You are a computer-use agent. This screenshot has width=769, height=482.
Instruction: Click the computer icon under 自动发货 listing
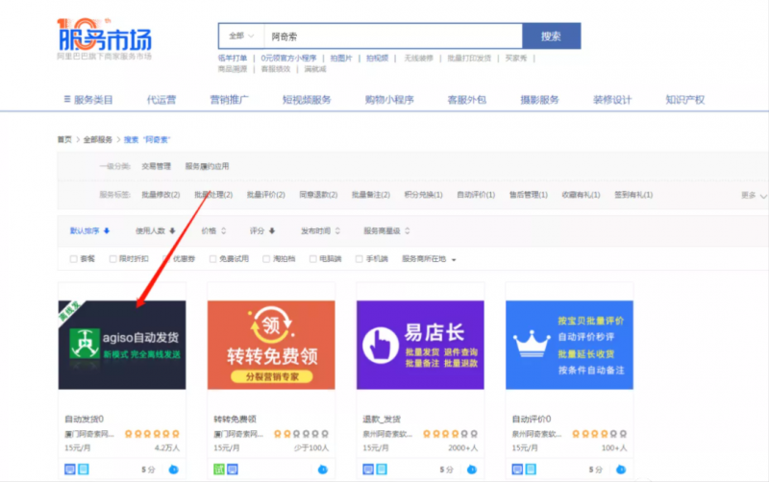[x=69, y=470]
